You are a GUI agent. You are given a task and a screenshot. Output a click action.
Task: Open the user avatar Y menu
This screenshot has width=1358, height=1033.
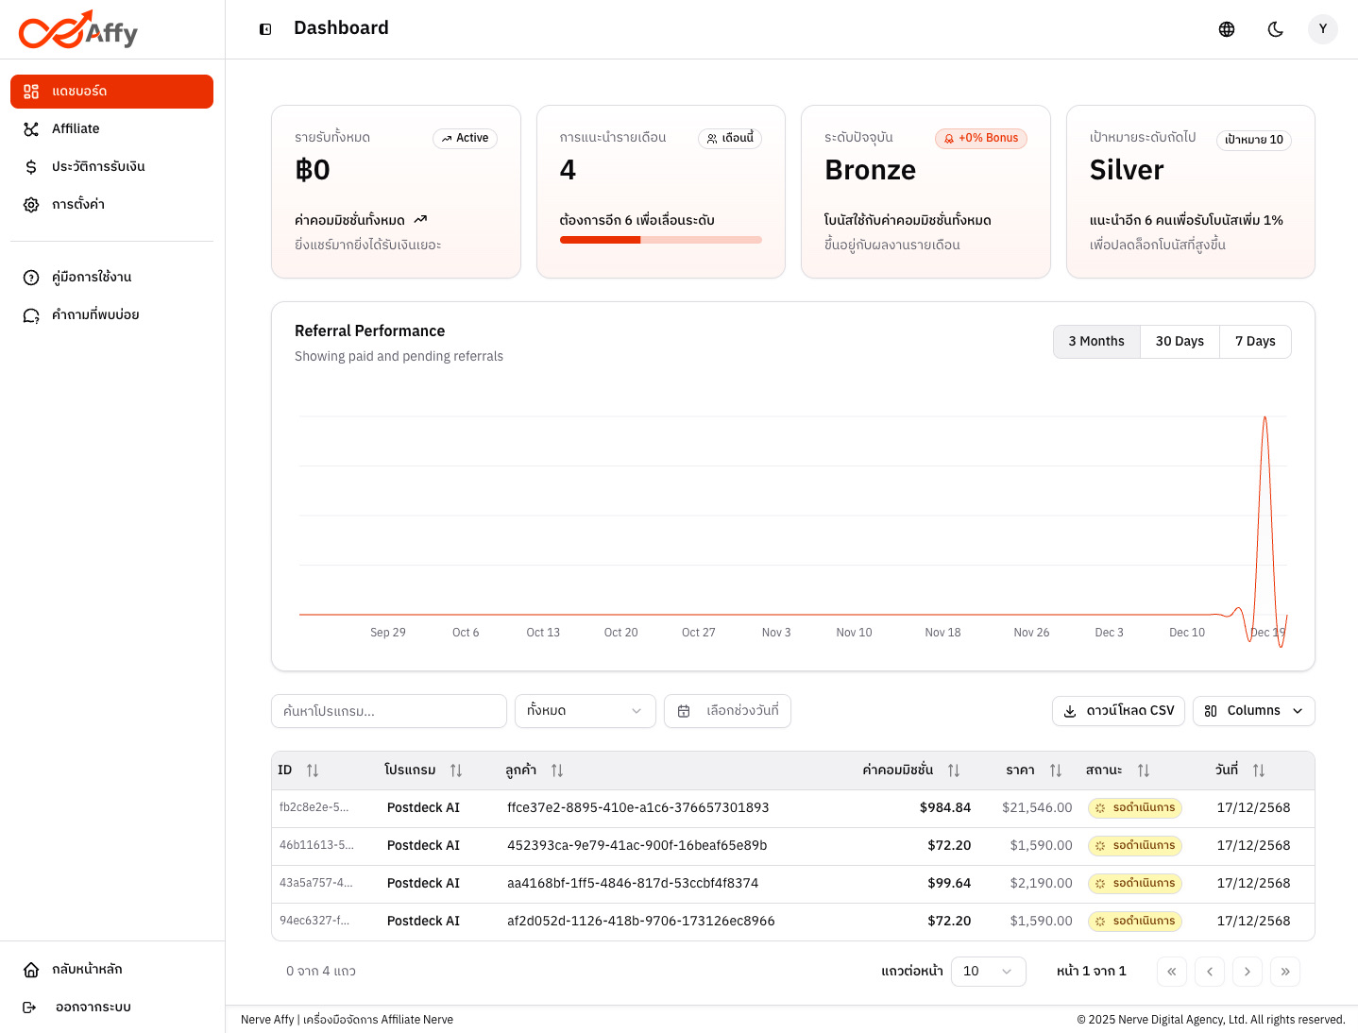[1322, 29]
